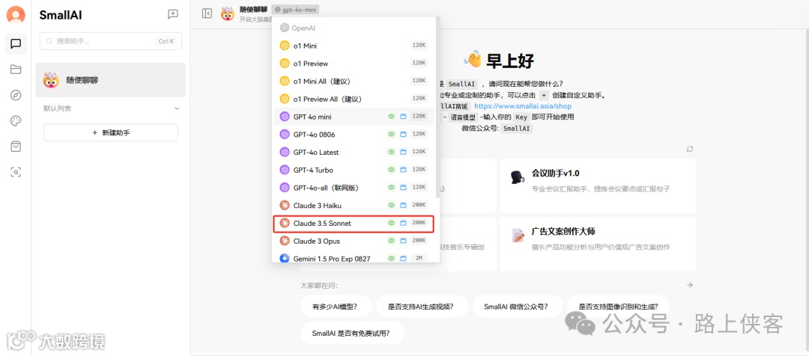809x356 pixels.
Task: Open the shop bag sidebar icon
Action: tap(16, 147)
